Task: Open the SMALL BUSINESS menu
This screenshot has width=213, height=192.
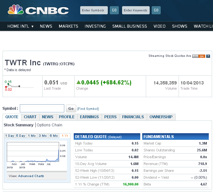Action: 130,26
